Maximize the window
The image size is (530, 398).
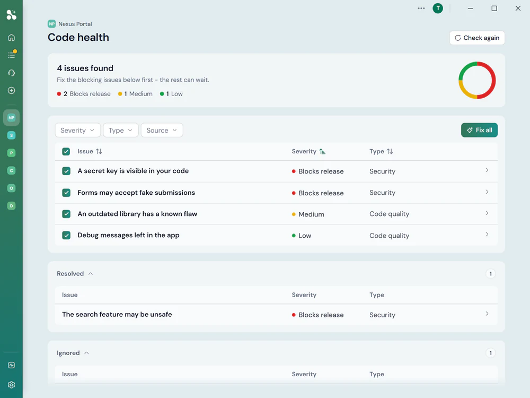pos(494,8)
